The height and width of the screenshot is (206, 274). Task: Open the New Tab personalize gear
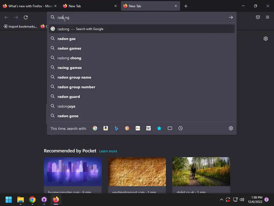click(x=266, y=39)
